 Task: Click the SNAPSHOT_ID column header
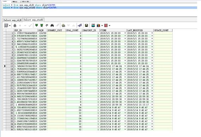tap(91, 30)
